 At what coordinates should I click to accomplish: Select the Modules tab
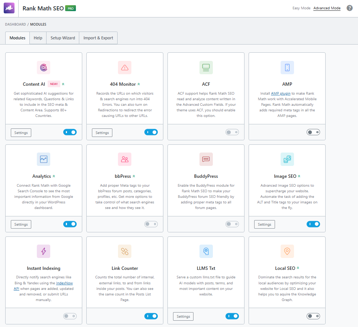pos(17,38)
